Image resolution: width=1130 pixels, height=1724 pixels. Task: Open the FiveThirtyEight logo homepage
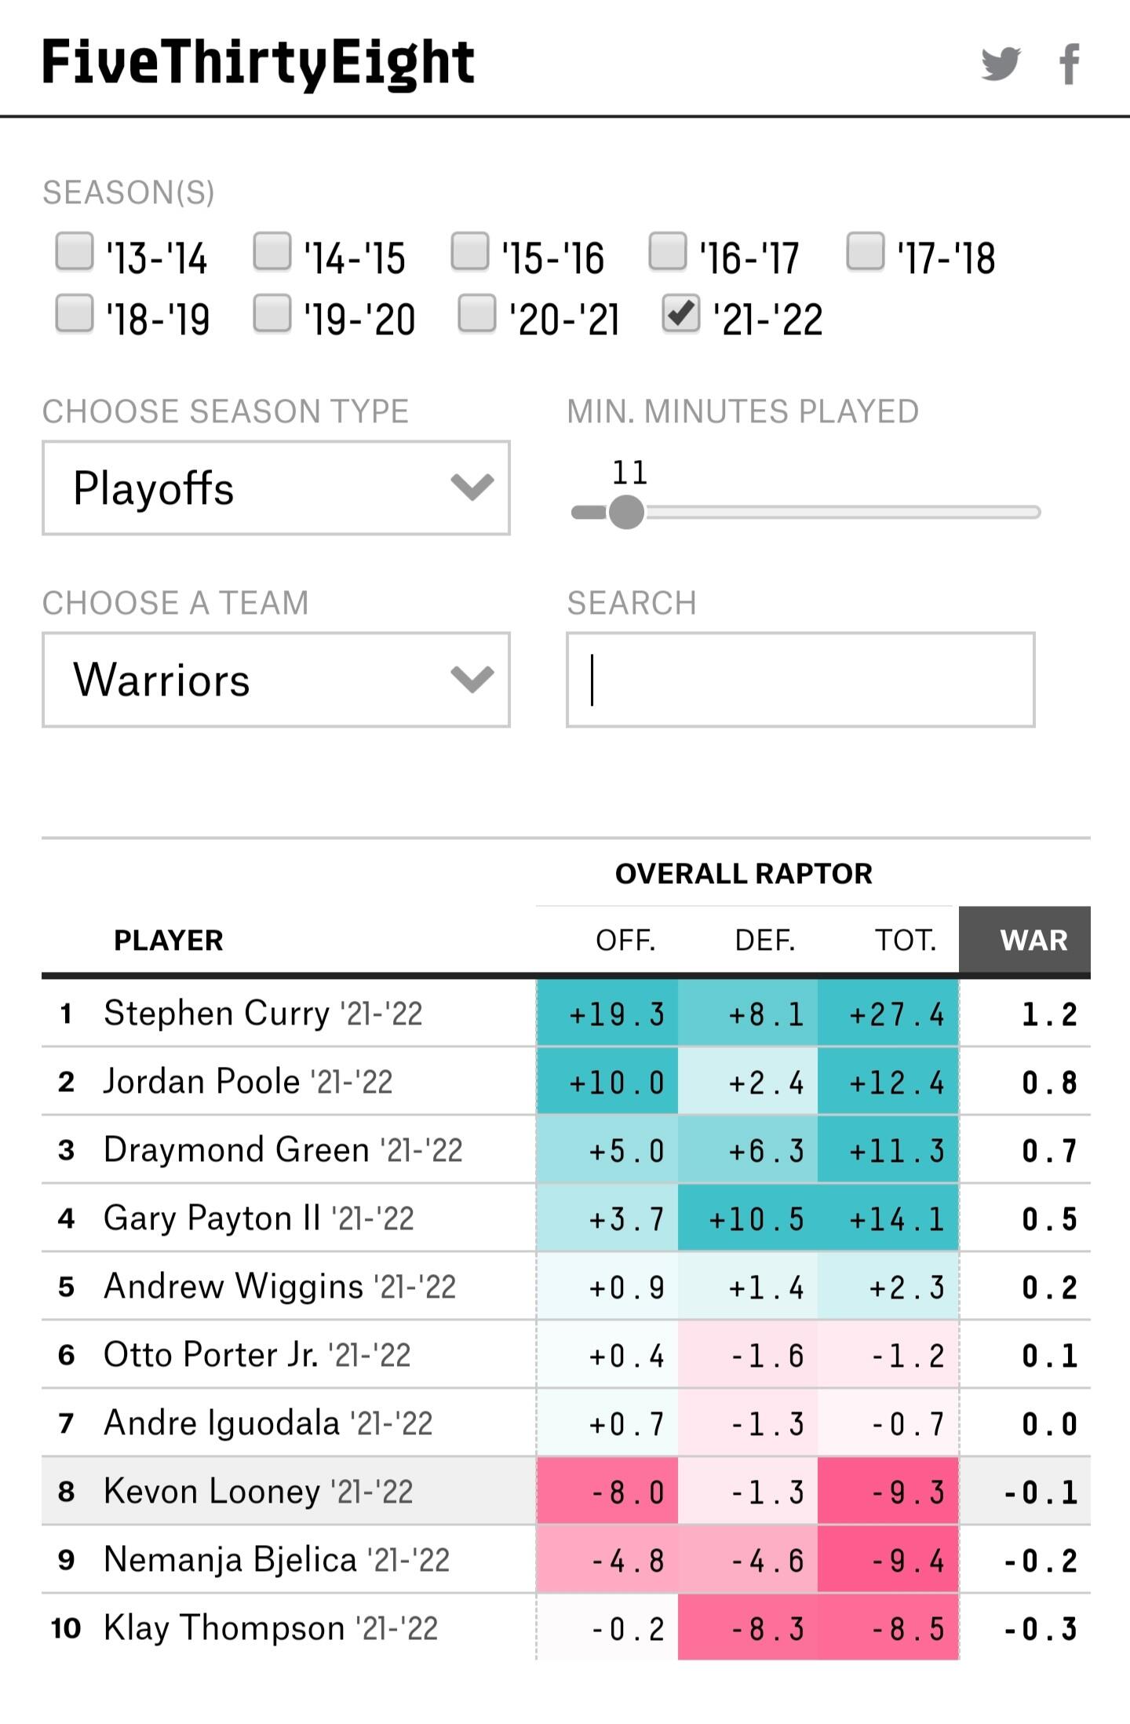(x=258, y=63)
